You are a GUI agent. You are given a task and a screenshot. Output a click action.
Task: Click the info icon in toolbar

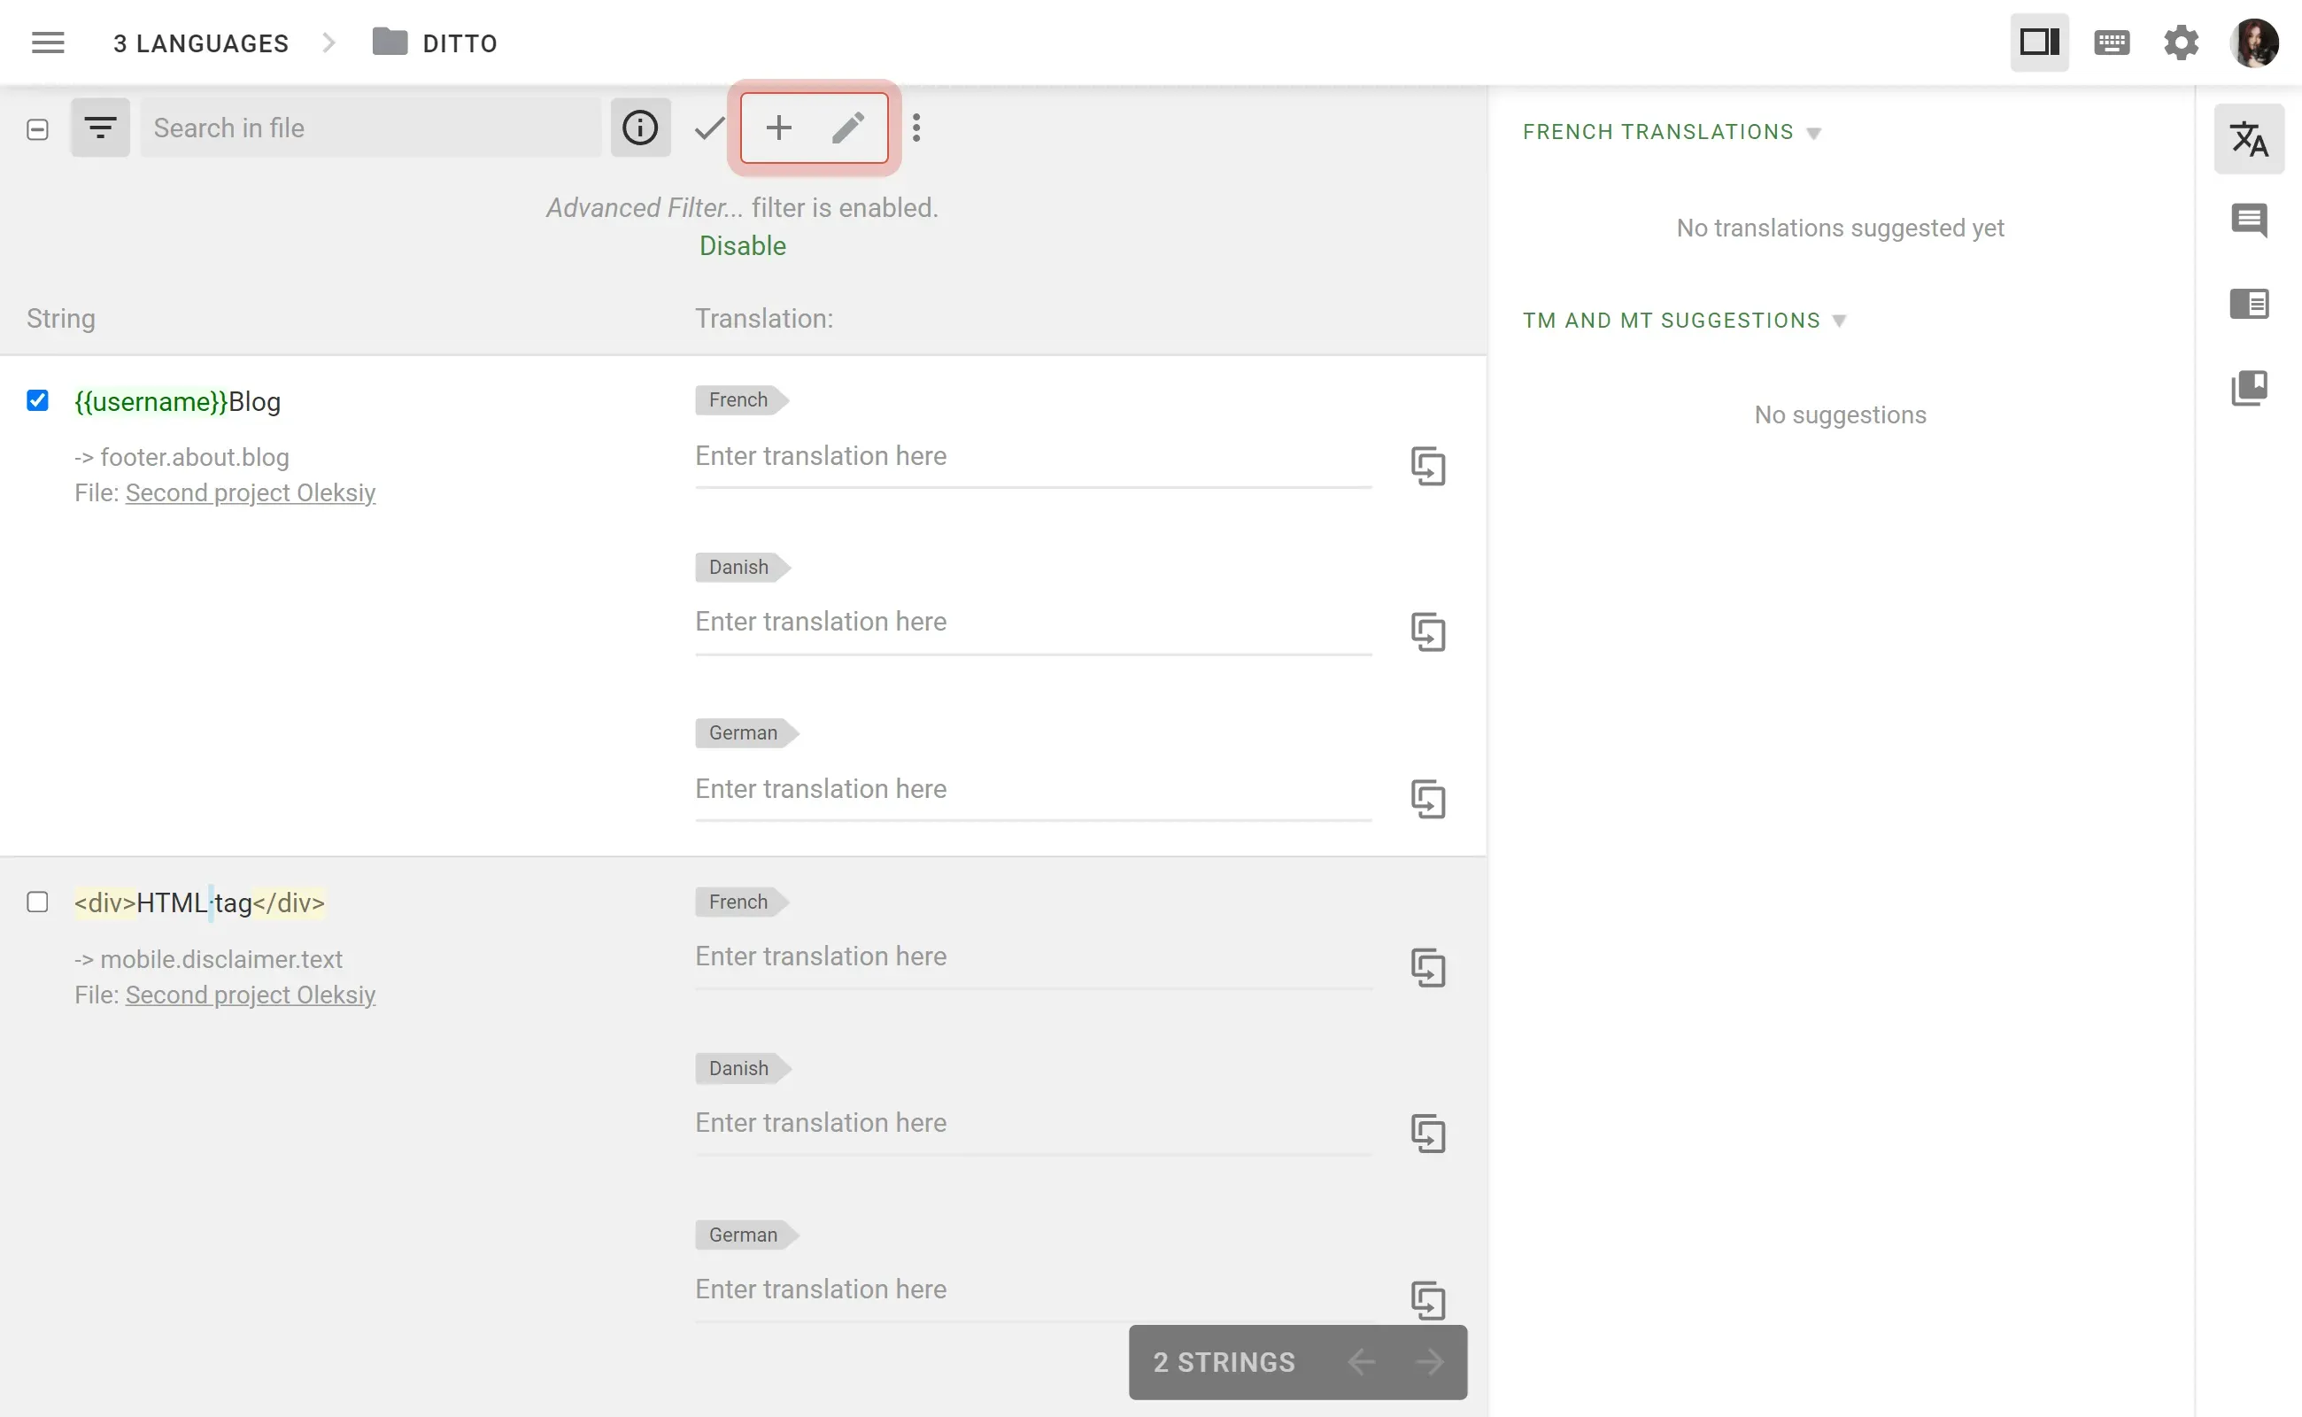641,128
